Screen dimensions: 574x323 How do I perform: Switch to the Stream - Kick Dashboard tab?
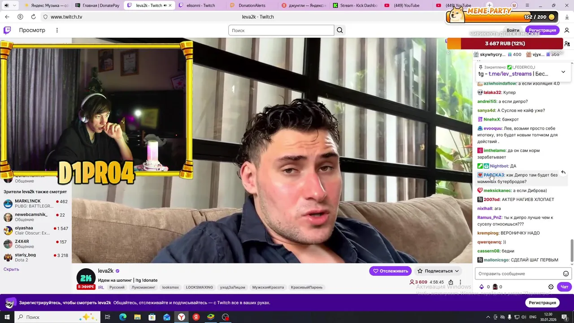pos(355,5)
